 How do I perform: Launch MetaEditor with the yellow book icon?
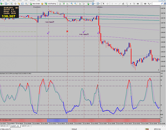42,4
